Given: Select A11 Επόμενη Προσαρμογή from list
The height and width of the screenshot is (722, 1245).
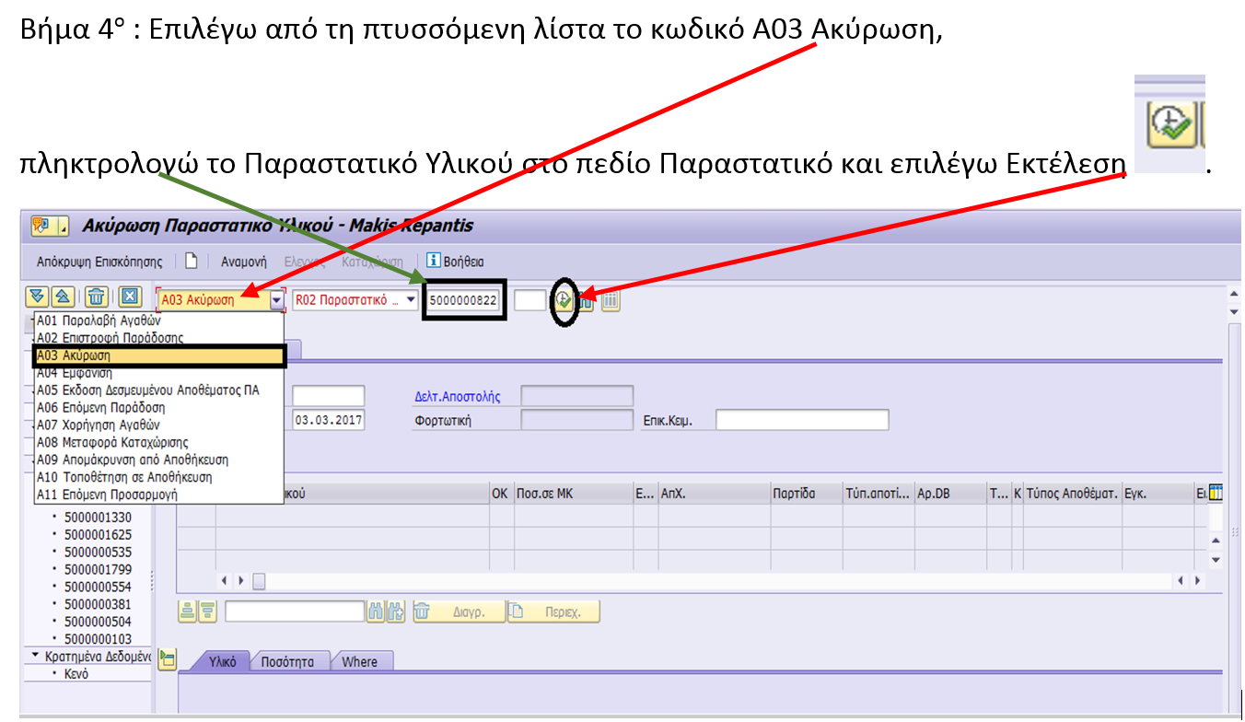Looking at the screenshot, I should click(157, 495).
